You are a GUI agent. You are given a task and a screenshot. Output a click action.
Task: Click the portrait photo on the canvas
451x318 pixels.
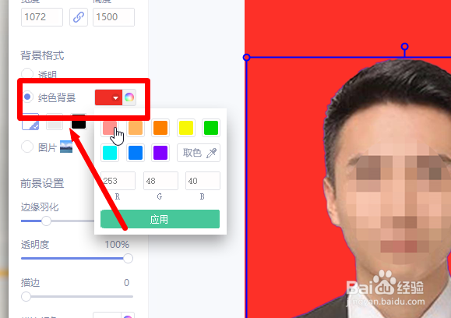point(349,187)
